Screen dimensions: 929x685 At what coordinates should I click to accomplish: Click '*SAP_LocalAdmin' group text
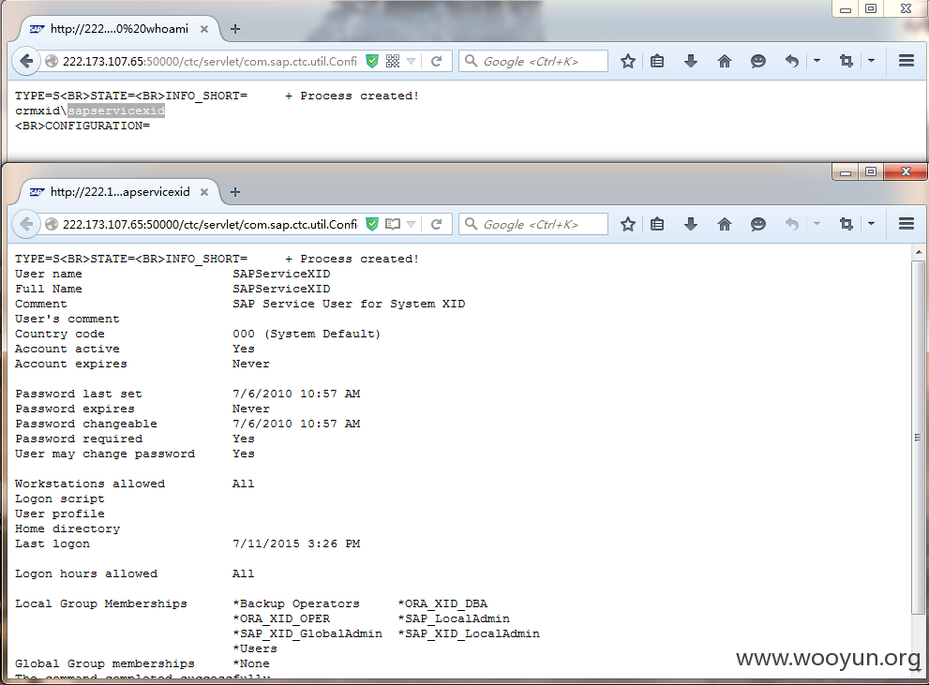[454, 618]
